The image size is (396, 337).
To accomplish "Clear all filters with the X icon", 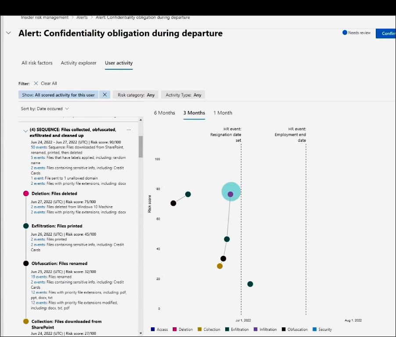I will pyautogui.click(x=36, y=83).
